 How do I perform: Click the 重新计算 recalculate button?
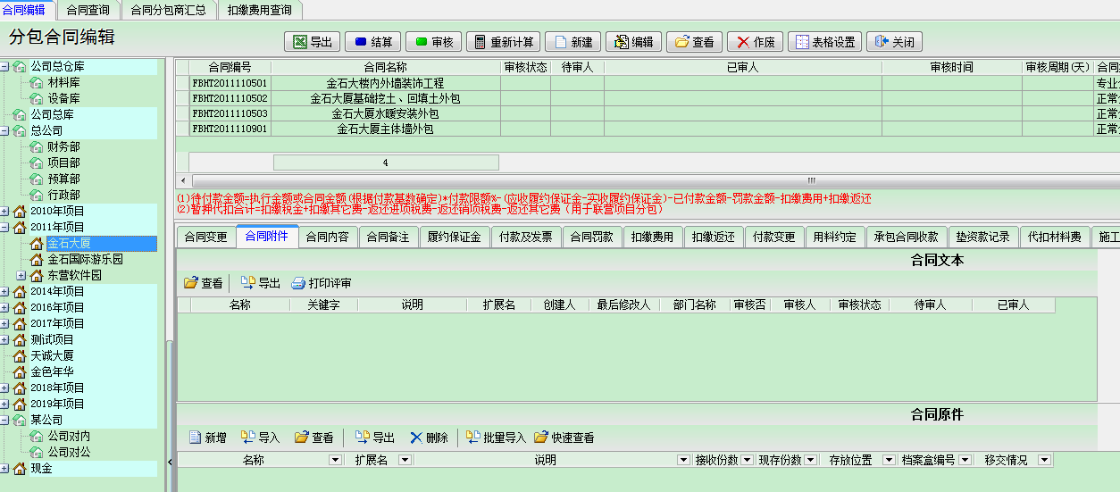pos(503,42)
